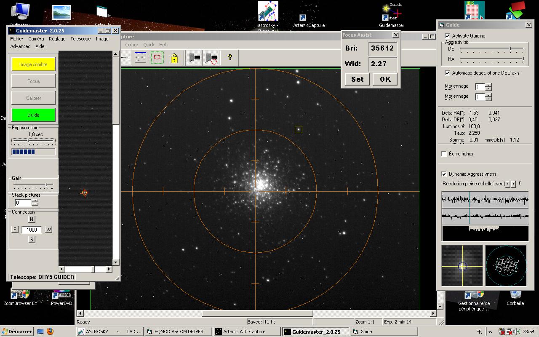Viewport: 539px width, 337px height.
Task: Open the Caméra menu in Guidemaster
Action: 36,39
